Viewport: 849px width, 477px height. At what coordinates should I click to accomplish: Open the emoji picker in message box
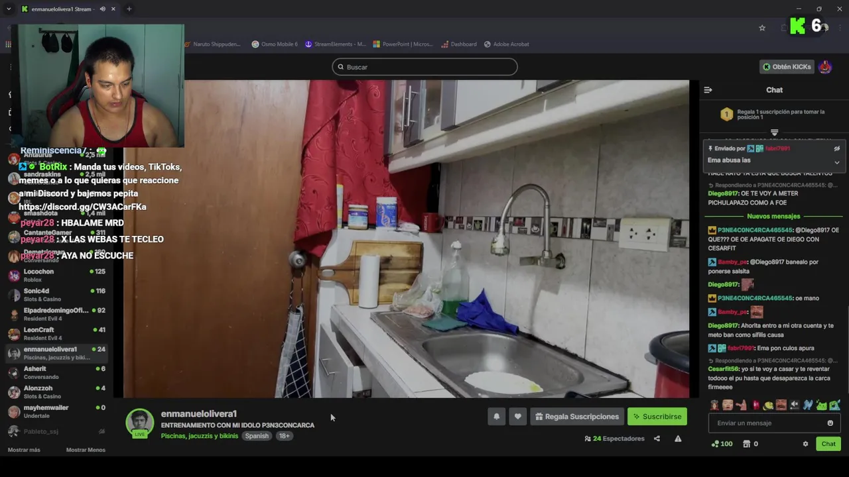pyautogui.click(x=830, y=423)
